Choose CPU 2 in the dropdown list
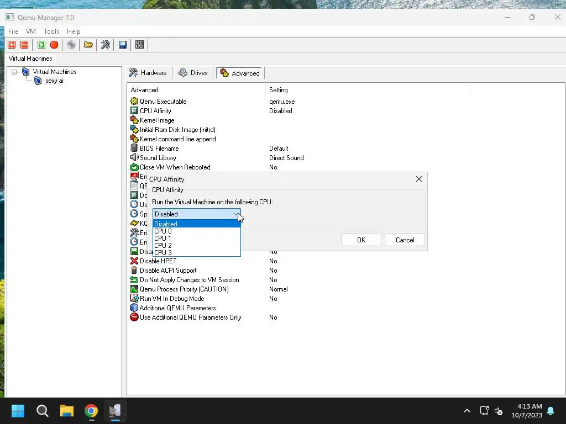 pyautogui.click(x=197, y=246)
